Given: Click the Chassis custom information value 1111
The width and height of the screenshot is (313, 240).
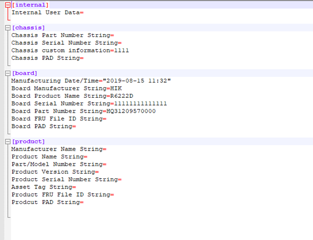Looking at the screenshot, I should (121, 50).
